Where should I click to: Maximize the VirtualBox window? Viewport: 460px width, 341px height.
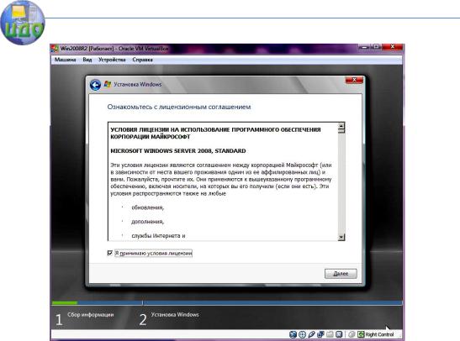(x=376, y=46)
